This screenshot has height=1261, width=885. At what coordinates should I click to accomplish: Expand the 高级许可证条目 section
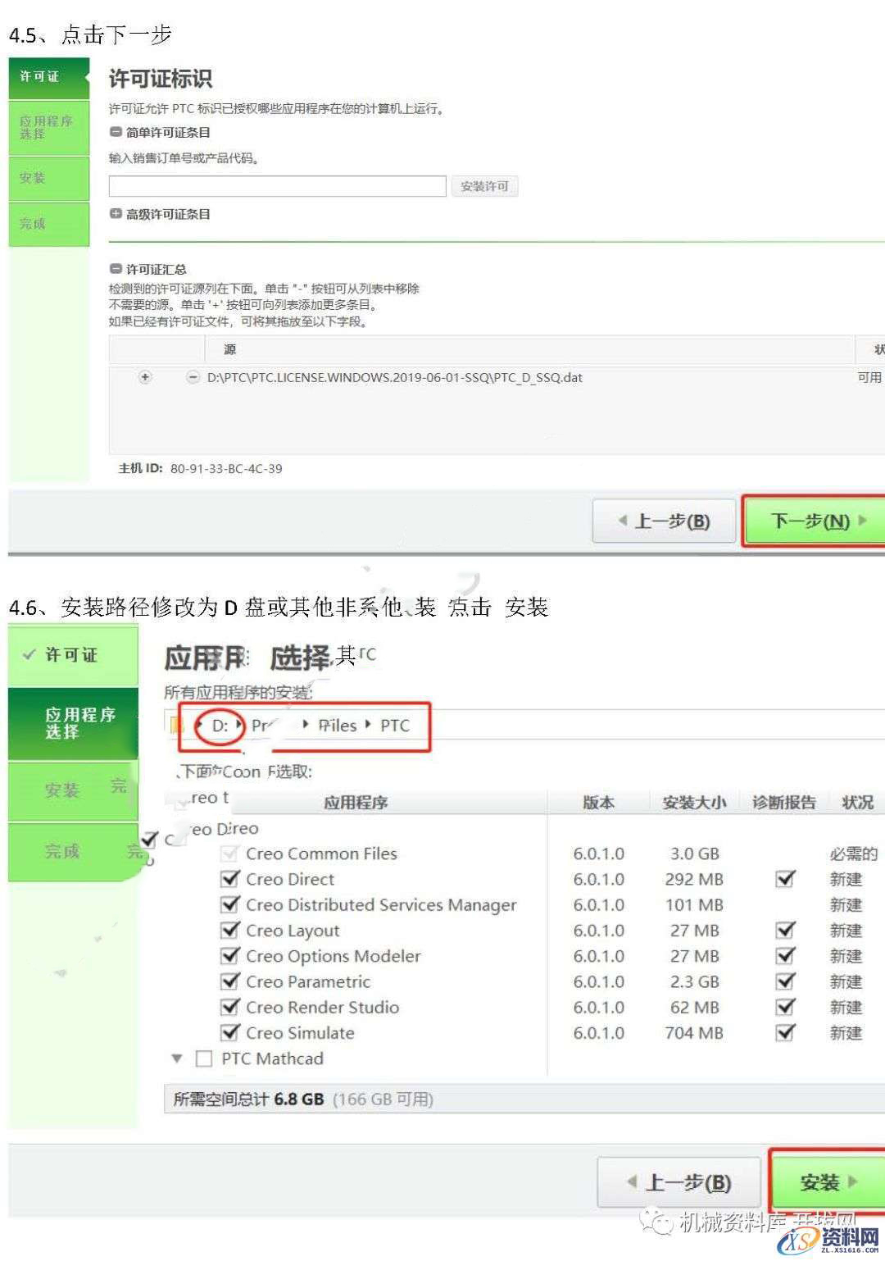pyautogui.click(x=115, y=214)
